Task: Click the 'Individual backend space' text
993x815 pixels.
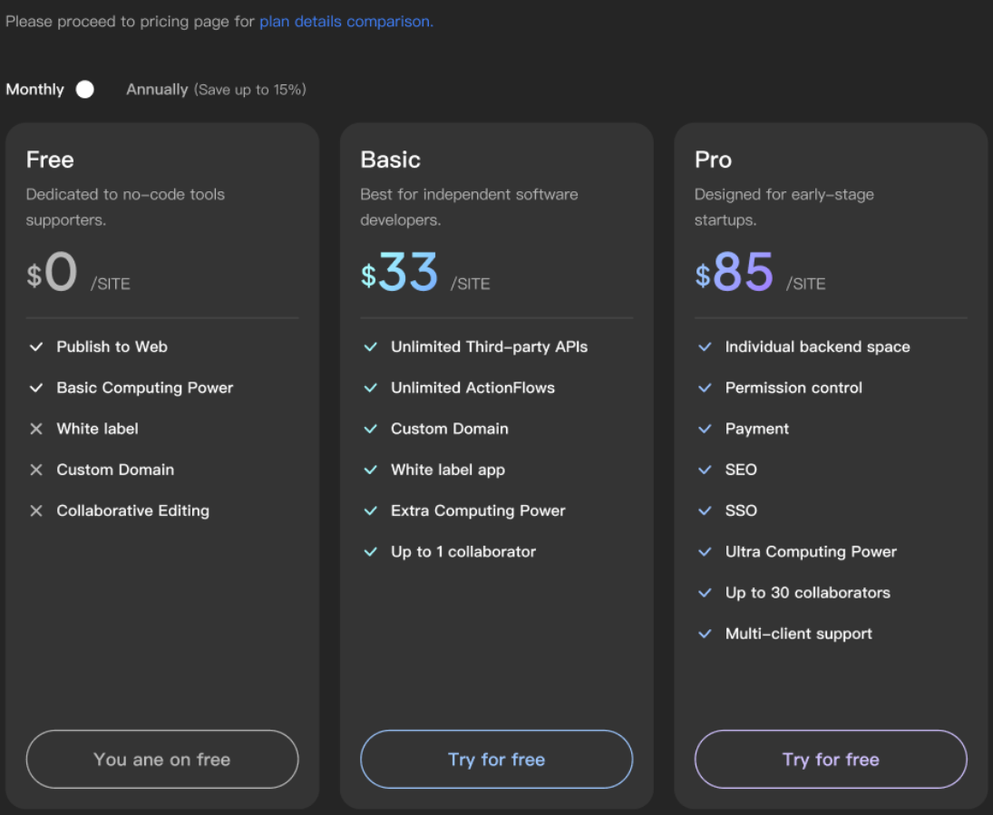Action: pyautogui.click(x=818, y=346)
